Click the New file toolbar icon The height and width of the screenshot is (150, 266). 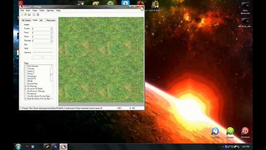pyautogui.click(x=22, y=15)
